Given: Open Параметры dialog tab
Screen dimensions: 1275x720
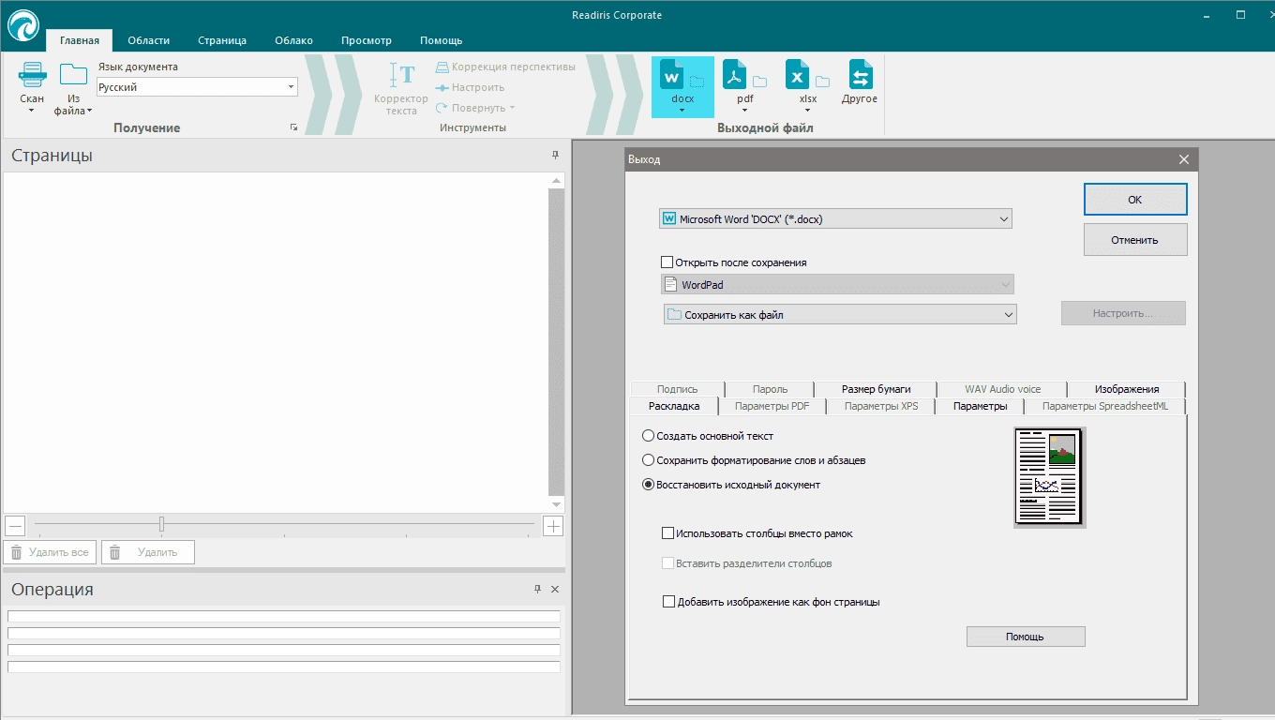Looking at the screenshot, I should pyautogui.click(x=980, y=406).
